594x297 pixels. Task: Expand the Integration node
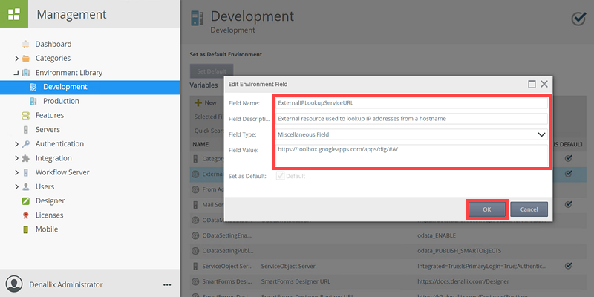coord(16,158)
